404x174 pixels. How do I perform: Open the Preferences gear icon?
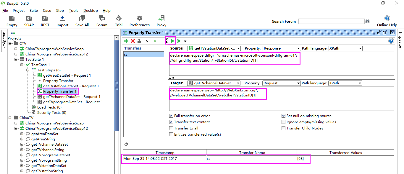pos(139,19)
